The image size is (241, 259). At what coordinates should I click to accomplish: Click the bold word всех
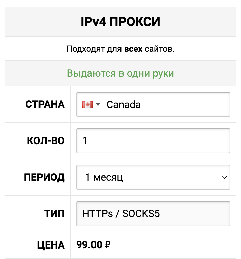click(133, 49)
